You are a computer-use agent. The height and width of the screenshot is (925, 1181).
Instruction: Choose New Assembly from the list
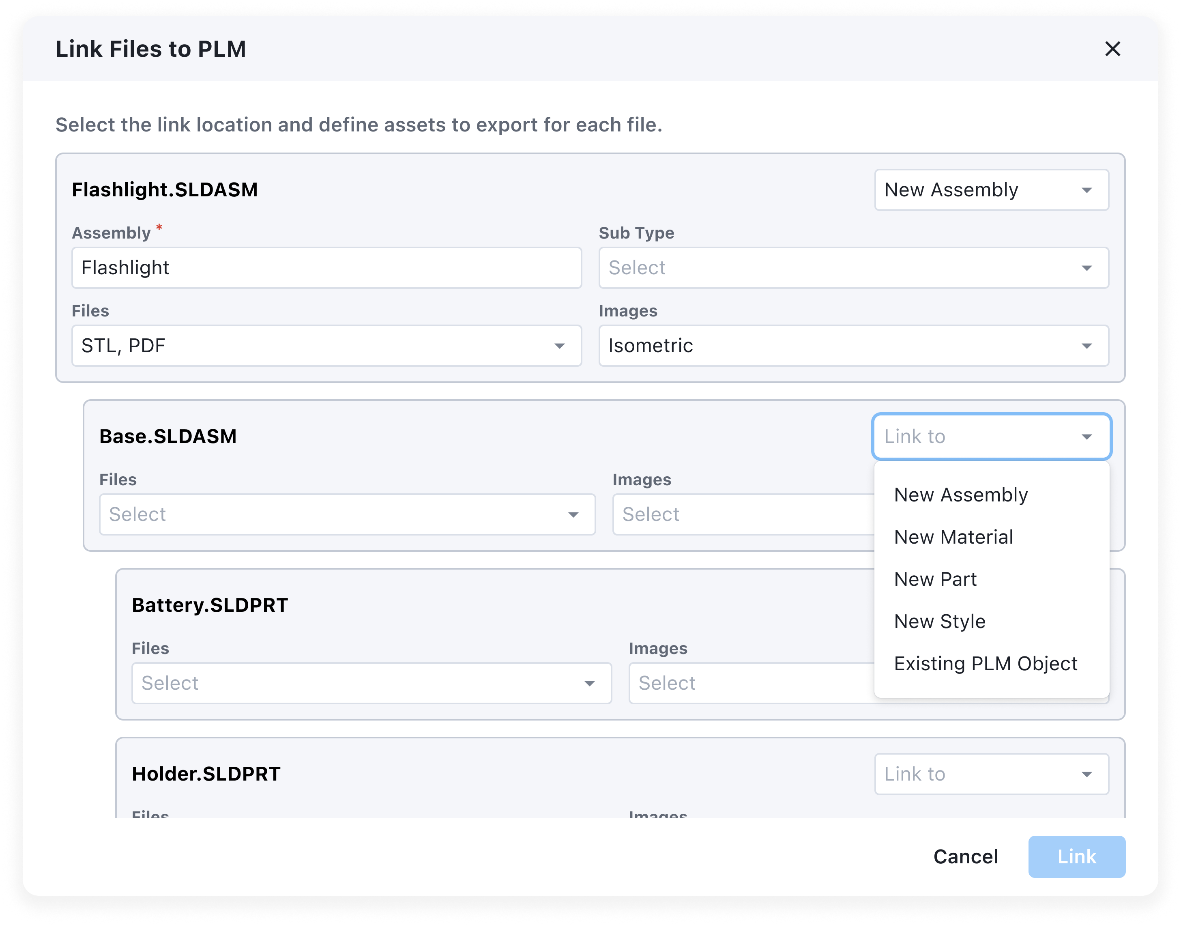[x=961, y=495]
